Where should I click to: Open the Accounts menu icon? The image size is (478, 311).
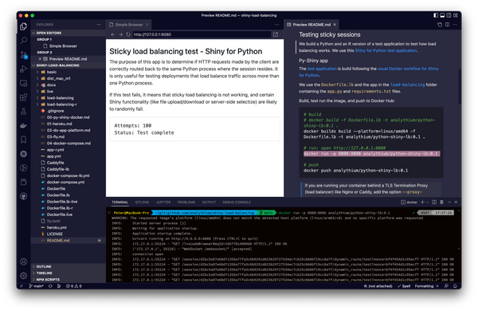(x=23, y=262)
